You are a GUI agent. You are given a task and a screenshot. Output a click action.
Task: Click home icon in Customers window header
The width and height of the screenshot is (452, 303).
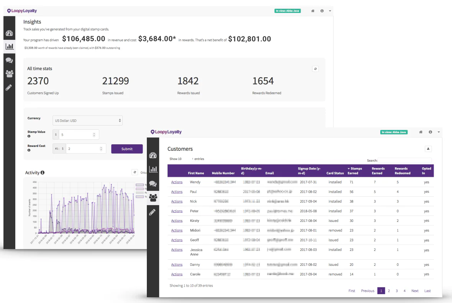click(421, 132)
